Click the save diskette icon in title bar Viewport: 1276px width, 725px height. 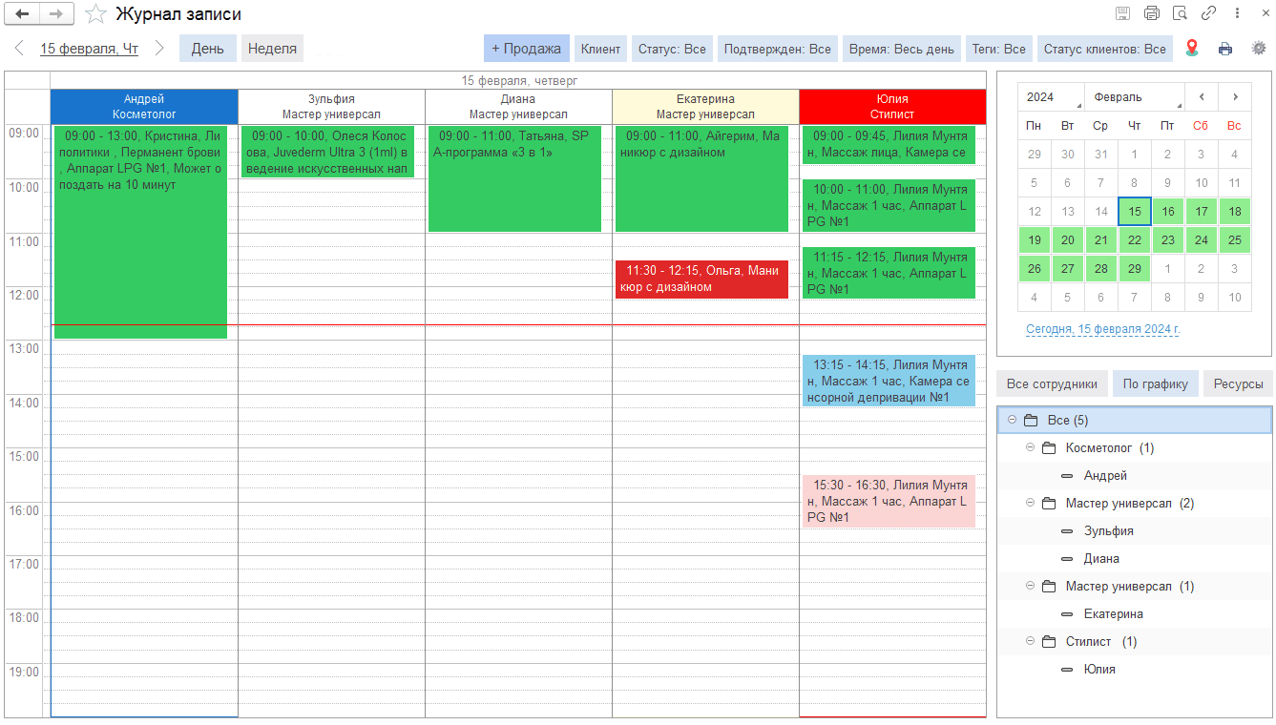coord(1123,13)
